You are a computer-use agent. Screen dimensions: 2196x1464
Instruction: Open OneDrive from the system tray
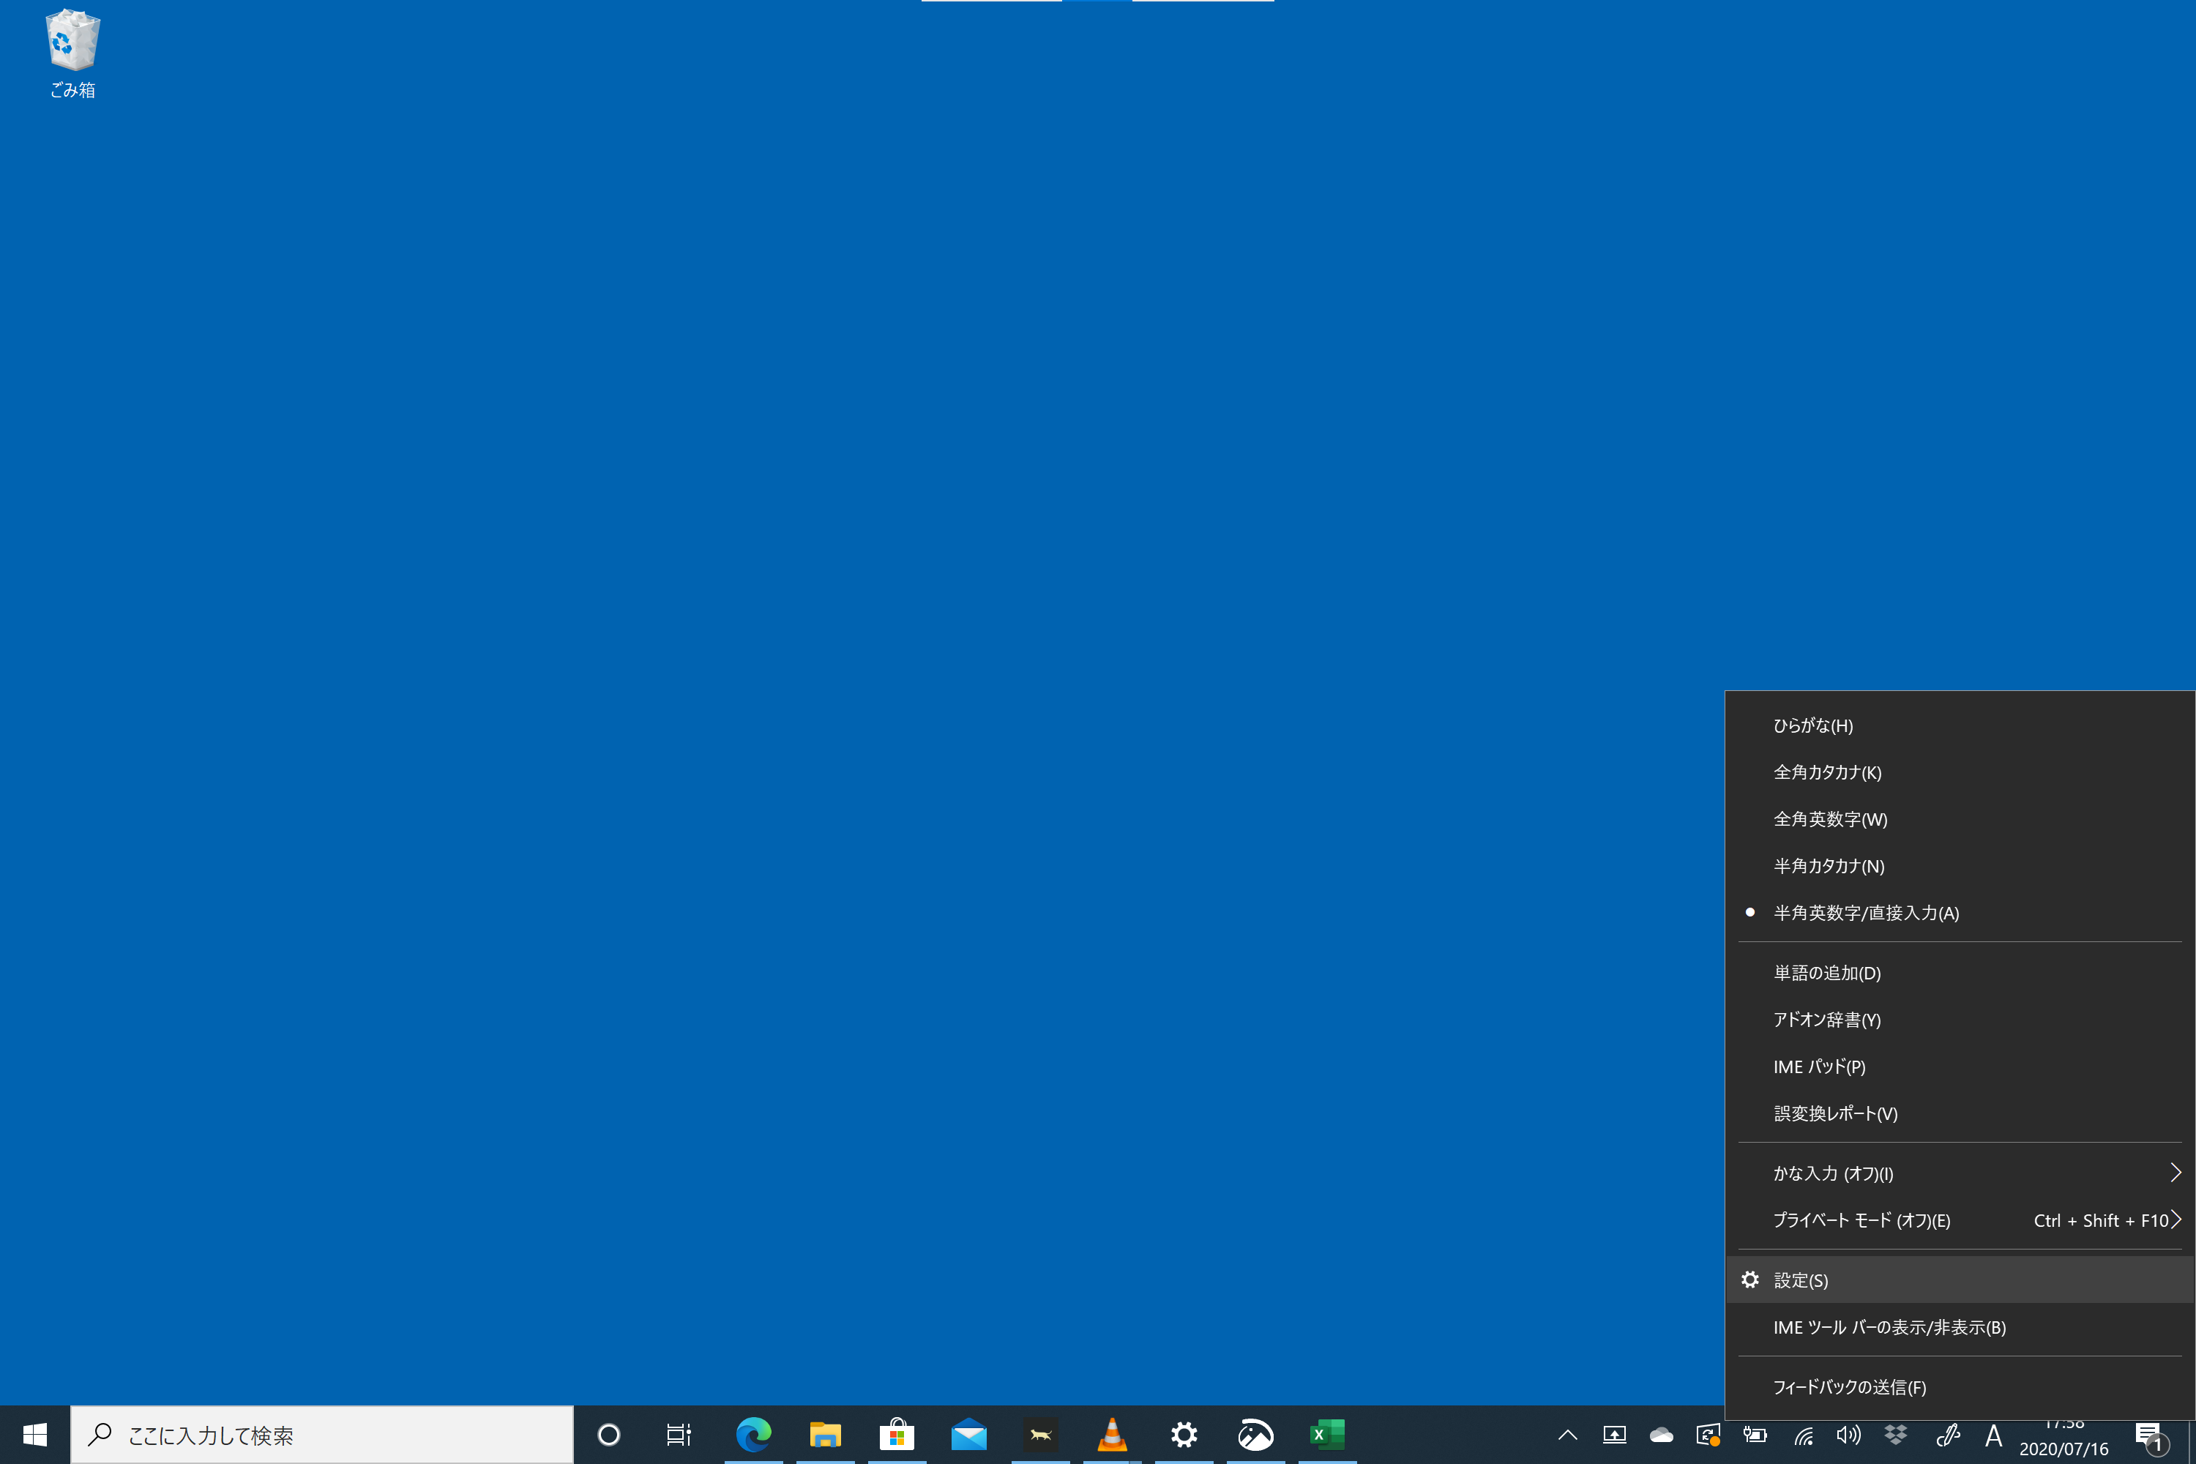point(1662,1435)
